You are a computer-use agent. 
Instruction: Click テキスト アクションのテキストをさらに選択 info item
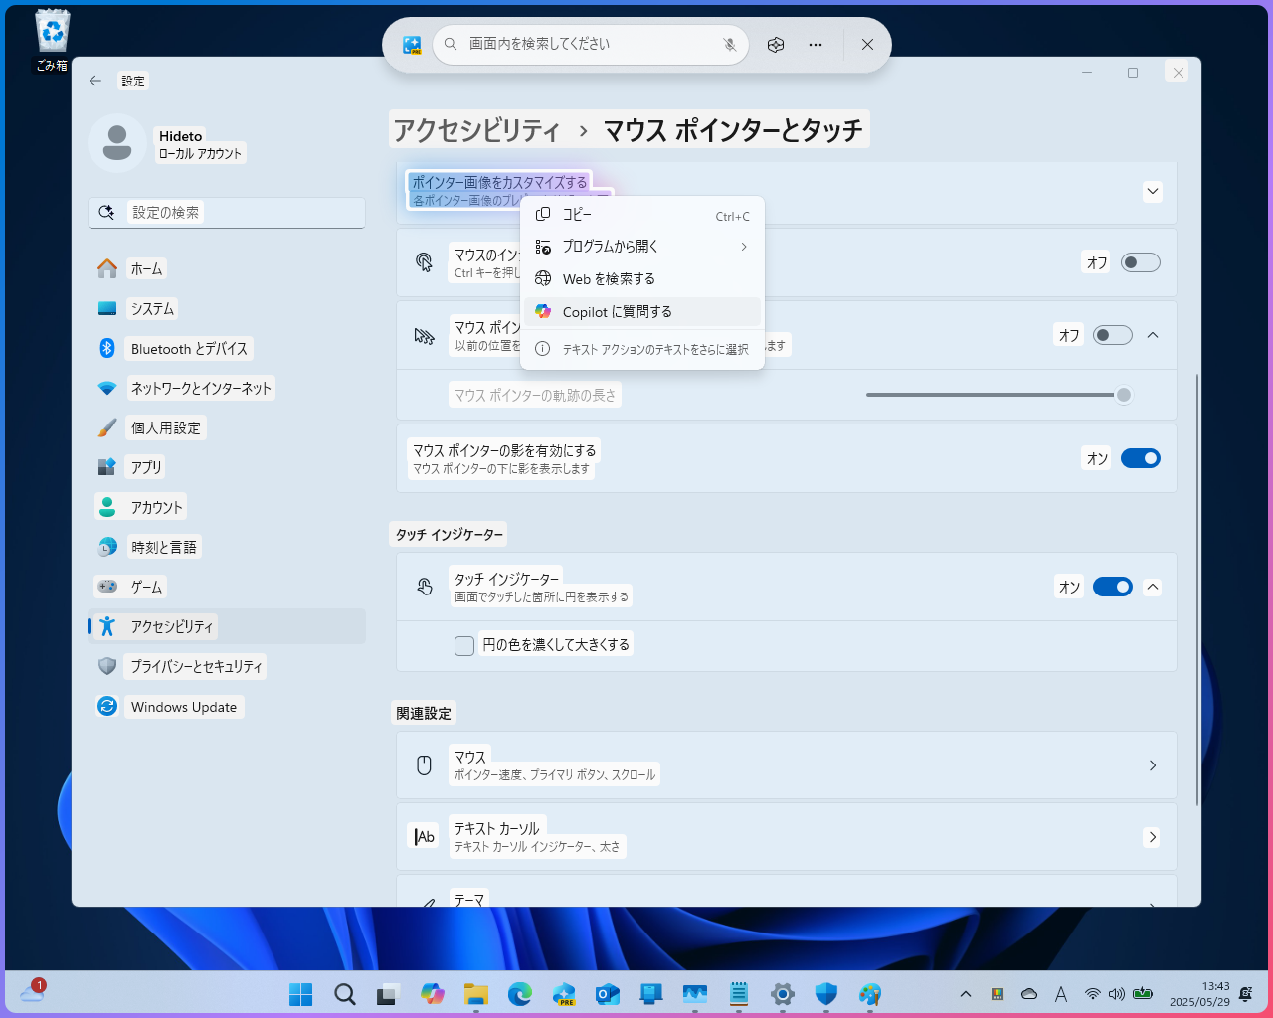(x=642, y=349)
